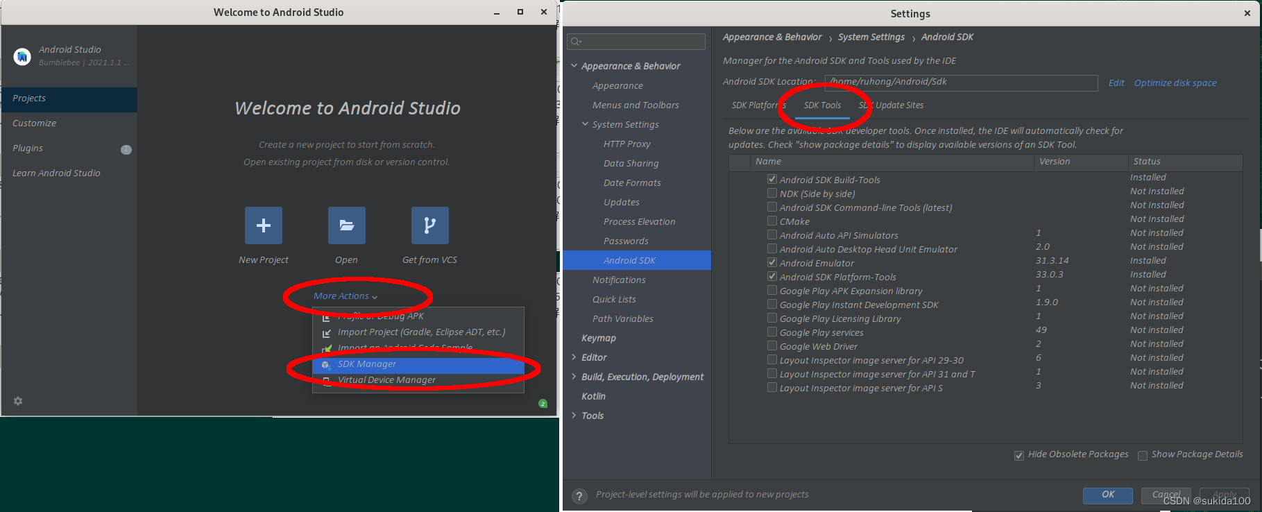1262x512 pixels.
Task: Click the Status column header
Action: coord(1185,162)
